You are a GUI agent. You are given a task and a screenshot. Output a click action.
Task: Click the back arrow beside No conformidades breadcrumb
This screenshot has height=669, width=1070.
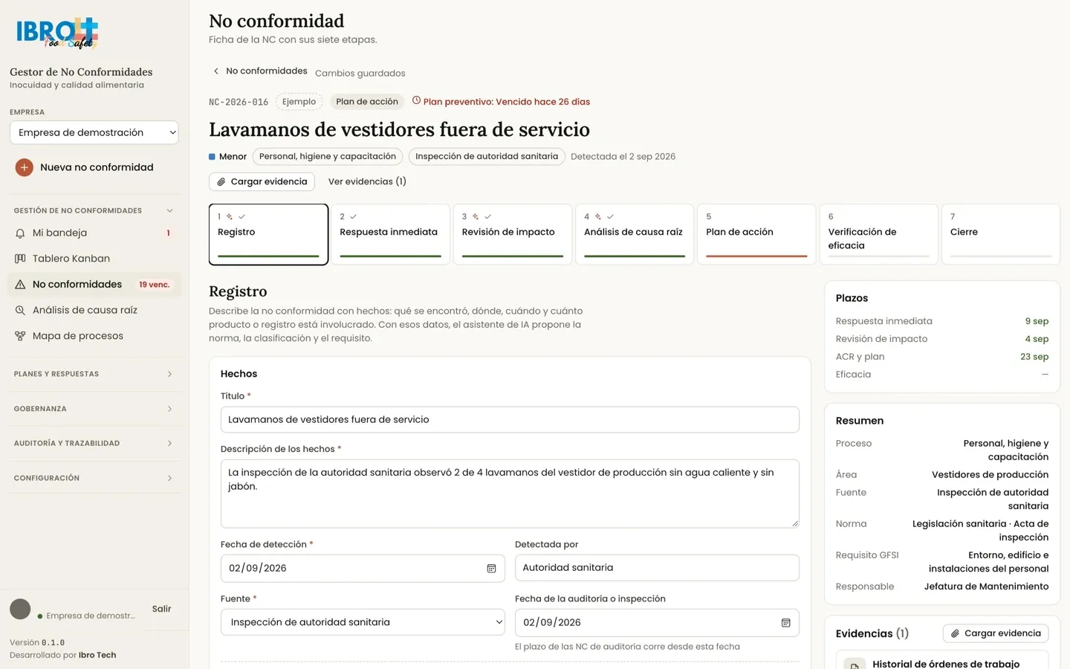coord(216,71)
